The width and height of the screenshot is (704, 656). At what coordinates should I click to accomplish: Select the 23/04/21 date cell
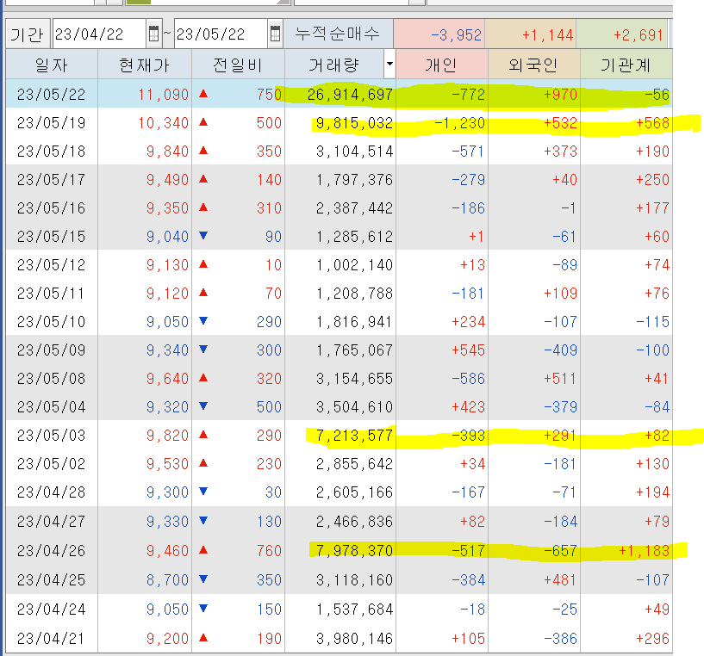click(x=51, y=639)
